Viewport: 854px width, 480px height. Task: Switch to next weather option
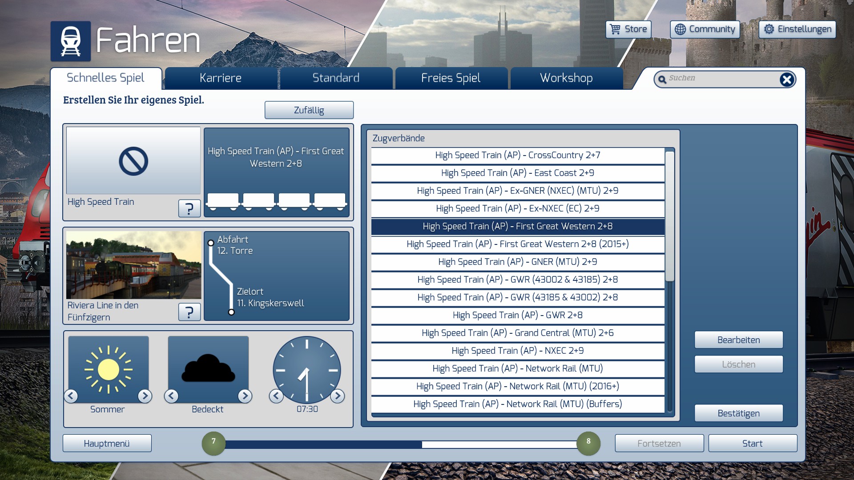[x=245, y=396]
